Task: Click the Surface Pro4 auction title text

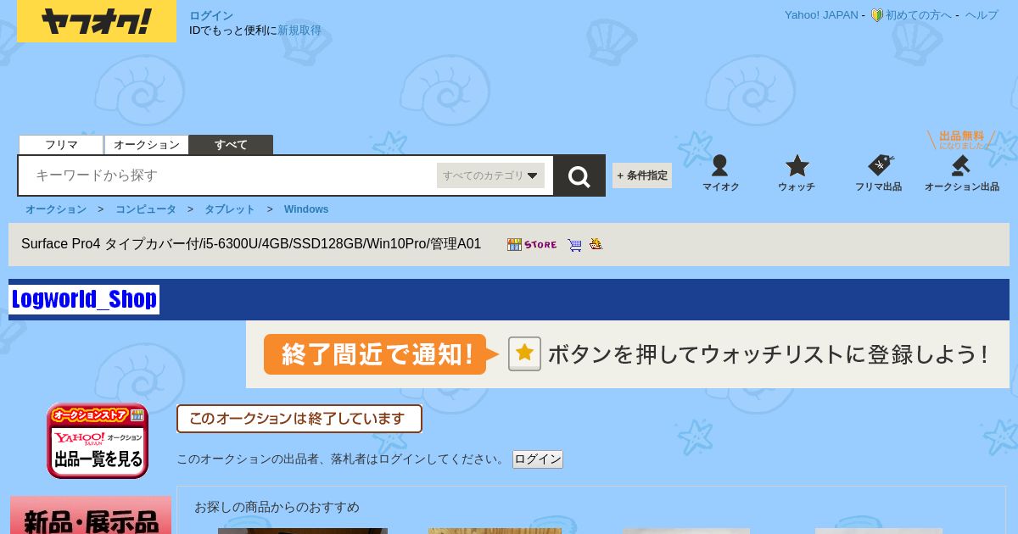Action: [251, 244]
